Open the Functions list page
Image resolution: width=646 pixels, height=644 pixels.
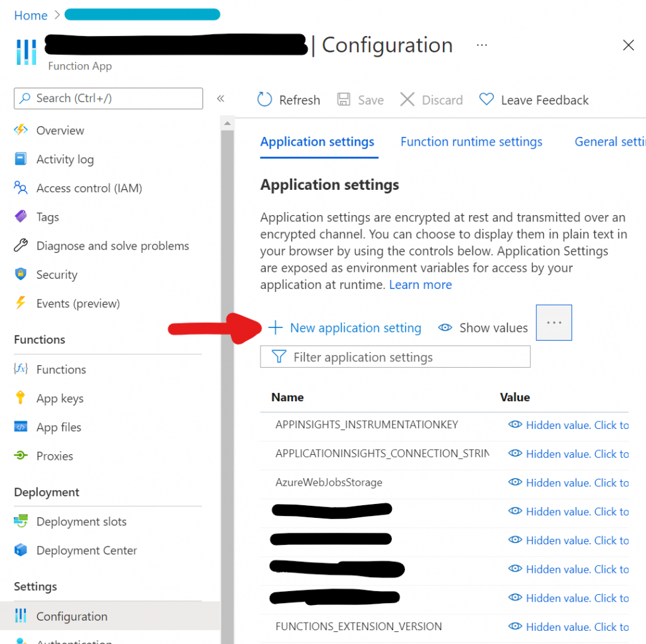tap(61, 370)
